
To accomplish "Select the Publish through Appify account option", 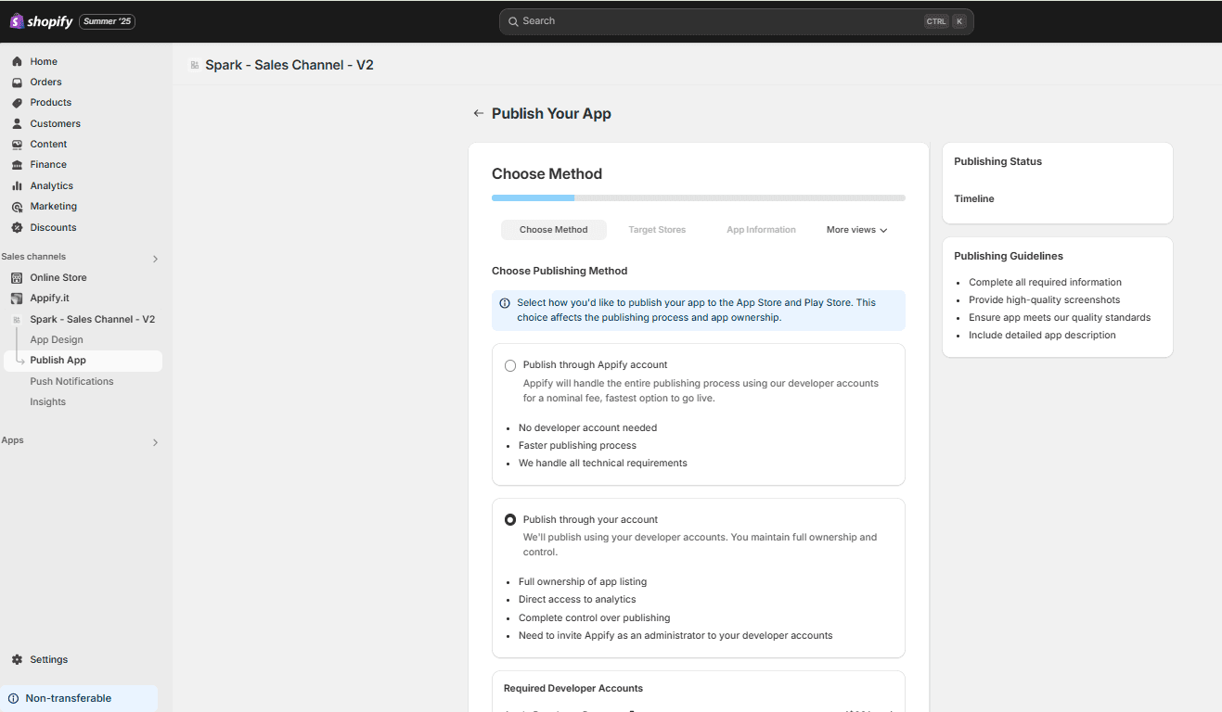I will point(510,365).
